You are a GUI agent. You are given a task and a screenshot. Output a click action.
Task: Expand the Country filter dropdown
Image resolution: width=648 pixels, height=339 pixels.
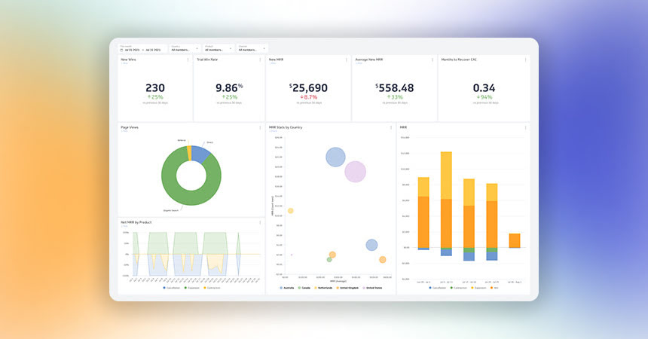tap(185, 48)
